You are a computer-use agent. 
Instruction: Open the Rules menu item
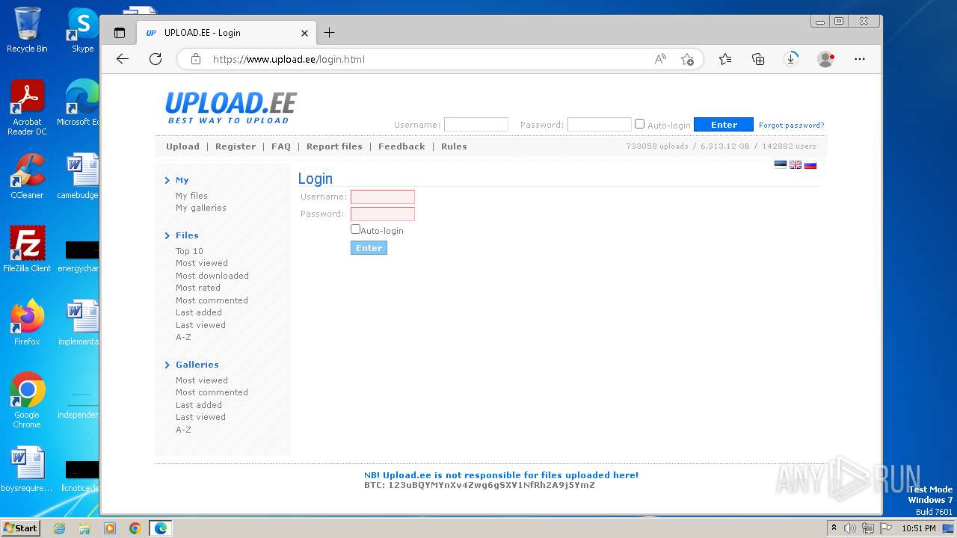[454, 146]
